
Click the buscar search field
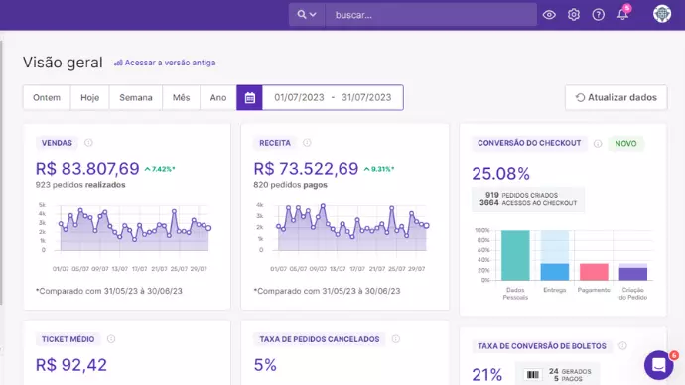click(x=431, y=15)
